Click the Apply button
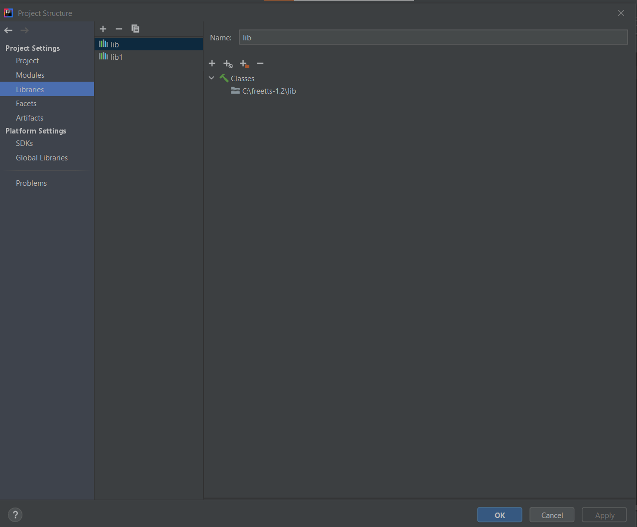Viewport: 637px width, 527px height. [x=604, y=515]
